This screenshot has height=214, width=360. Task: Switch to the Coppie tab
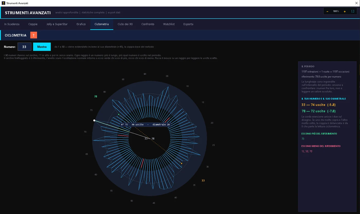(33, 24)
